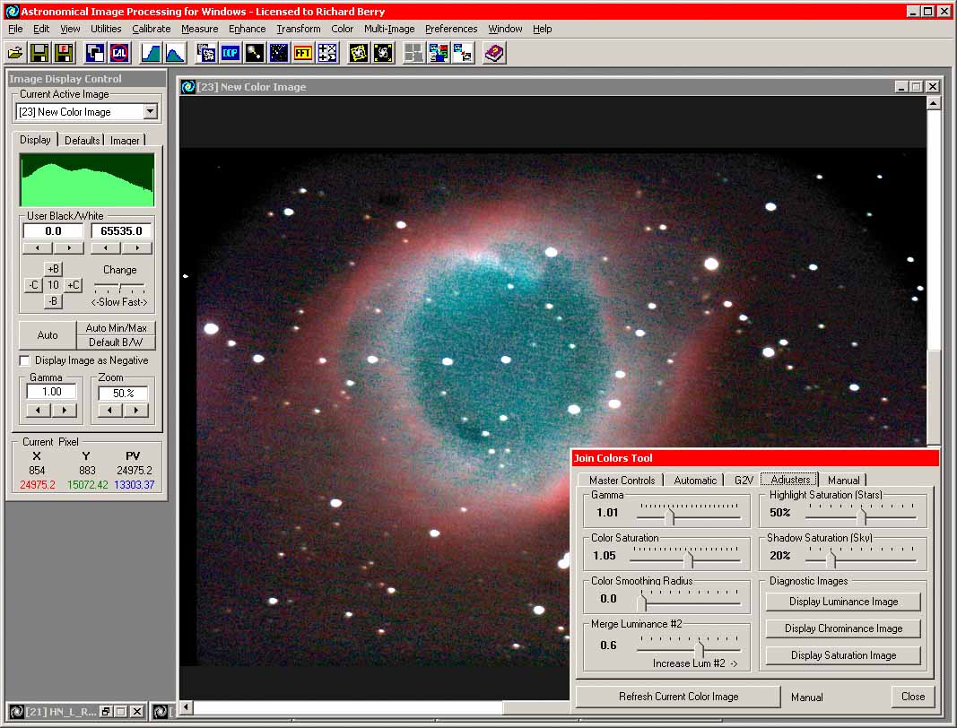Select the G2V tab in Join Colors
Viewport: 957px width, 728px height.
click(744, 481)
